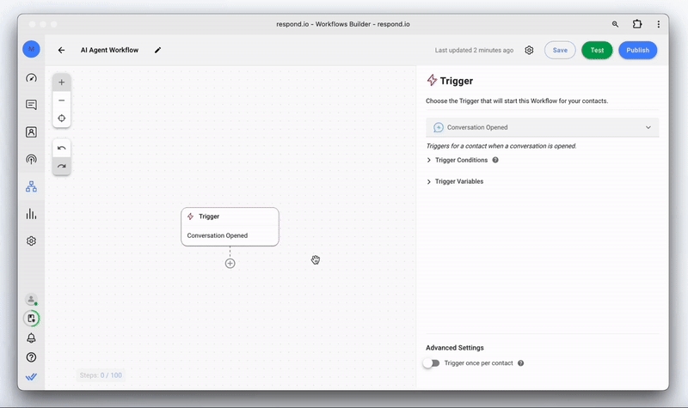Click the green Test button

click(597, 51)
